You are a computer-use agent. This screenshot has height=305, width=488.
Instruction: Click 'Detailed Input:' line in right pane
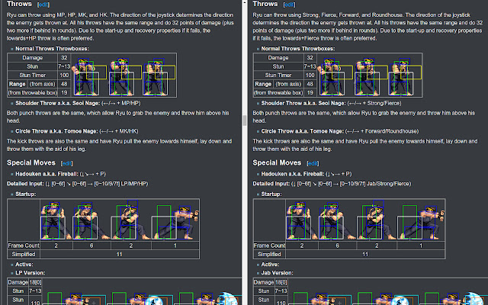pyautogui.click(x=332, y=184)
